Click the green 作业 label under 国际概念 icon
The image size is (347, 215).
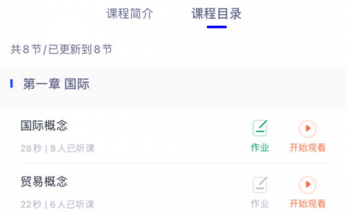pos(260,148)
